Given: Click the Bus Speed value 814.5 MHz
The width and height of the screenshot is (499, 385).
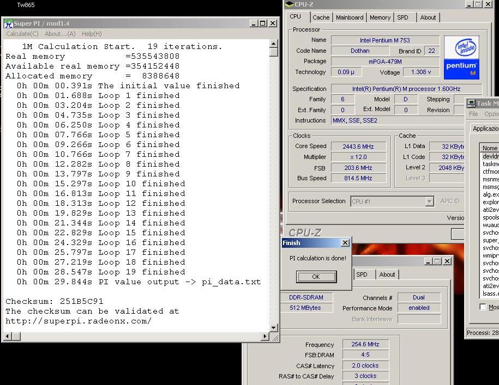Looking at the screenshot, I should (358, 178).
